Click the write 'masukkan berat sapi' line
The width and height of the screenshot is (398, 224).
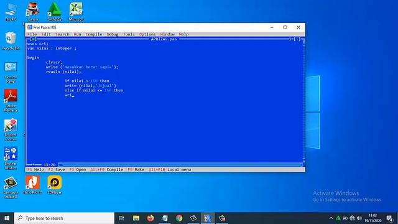82,67
